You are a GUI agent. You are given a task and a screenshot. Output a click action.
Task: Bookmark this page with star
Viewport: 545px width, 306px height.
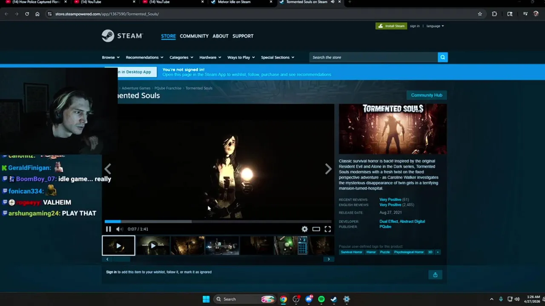pos(480,14)
